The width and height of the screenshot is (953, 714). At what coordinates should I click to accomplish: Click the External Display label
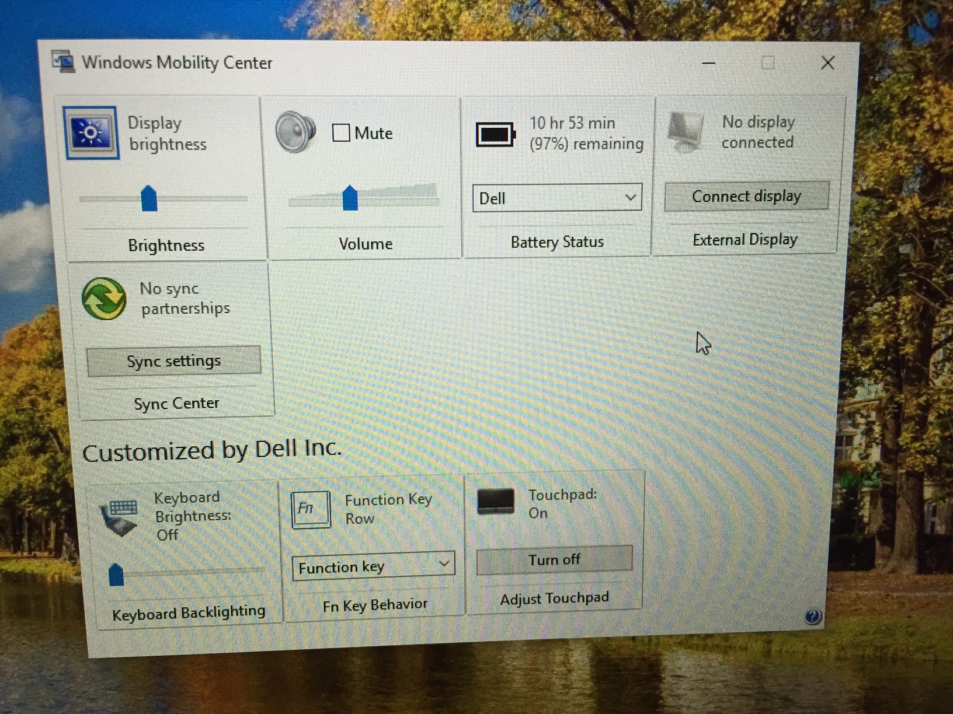pos(745,240)
